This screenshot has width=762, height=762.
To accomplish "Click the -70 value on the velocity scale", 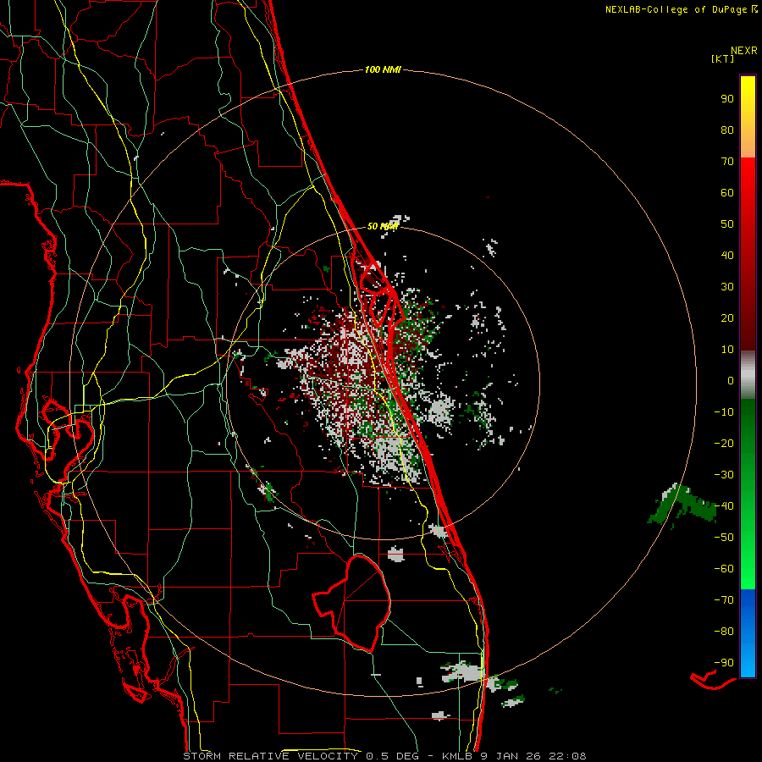I will (x=724, y=600).
